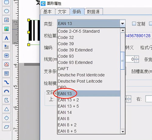Image resolution: width=152 pixels, height=140 pixels.
Task: Select the diamond drawing tool
Action: [6, 118]
